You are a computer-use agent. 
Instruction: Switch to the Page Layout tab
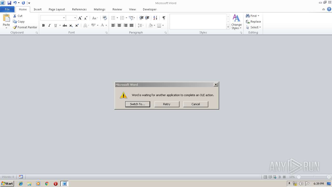tap(57, 9)
